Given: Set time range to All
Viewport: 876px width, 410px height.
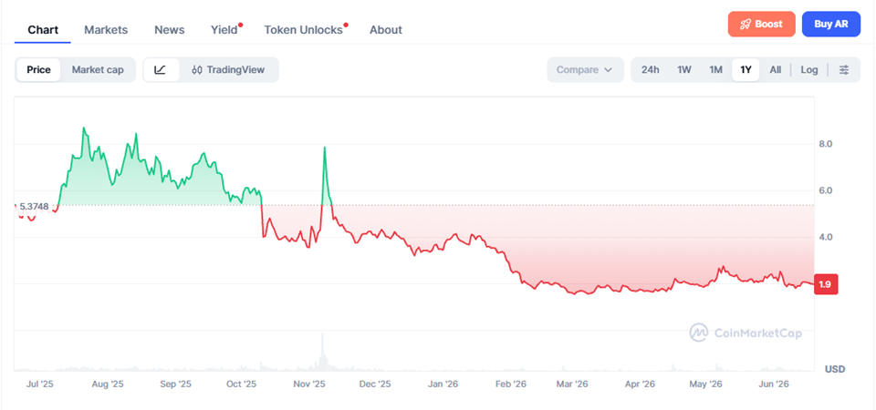Looking at the screenshot, I should 776,70.
